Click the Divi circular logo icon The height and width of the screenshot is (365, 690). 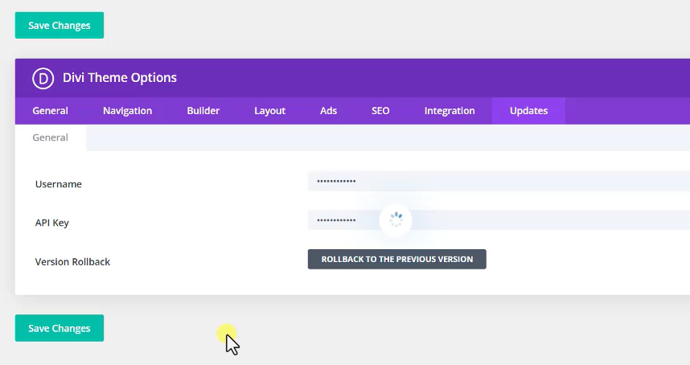[43, 78]
